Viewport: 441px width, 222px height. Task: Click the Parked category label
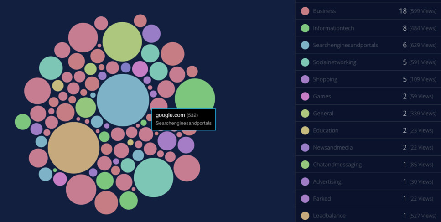(322, 199)
